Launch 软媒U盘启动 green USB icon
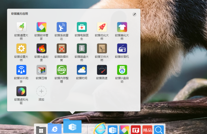This screenshot has width=207, height=134. click(122, 70)
